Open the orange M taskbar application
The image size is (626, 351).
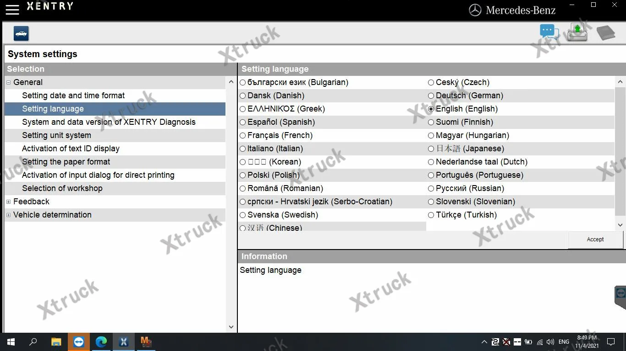click(146, 342)
